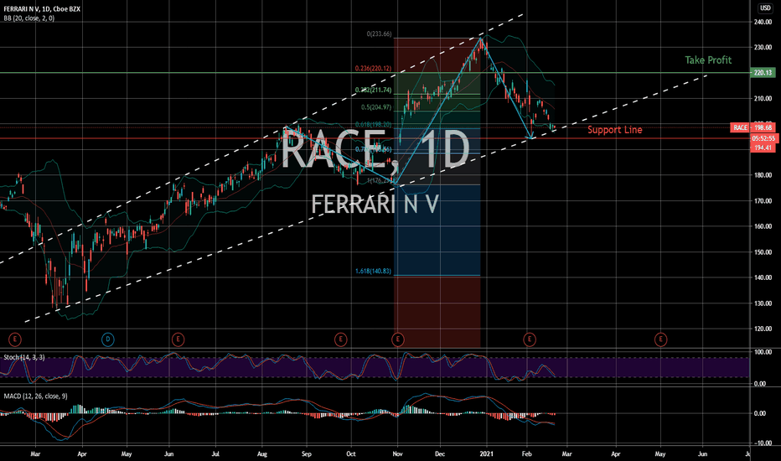Click the 120.00 price axis label

pos(763,329)
